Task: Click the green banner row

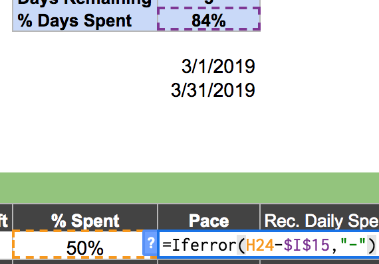Action: [189, 188]
